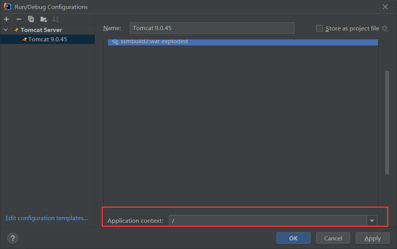Viewport: 397px width, 249px height.
Task: Sort configurations alphabetically
Action: click(55, 19)
